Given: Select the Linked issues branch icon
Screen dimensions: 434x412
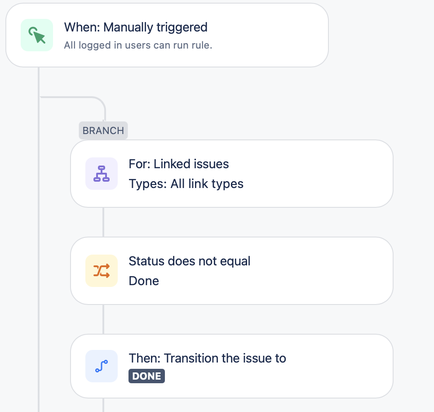Looking at the screenshot, I should (101, 173).
